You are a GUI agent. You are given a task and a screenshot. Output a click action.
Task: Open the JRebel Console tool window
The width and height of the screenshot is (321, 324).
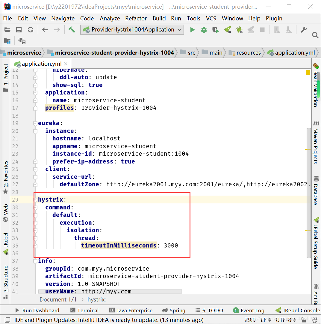(298, 310)
